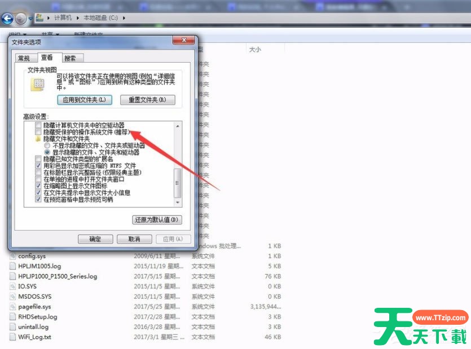This screenshot has width=471, height=349.
Task: Click the 重置文件夹 (R) button
Action: [147, 100]
